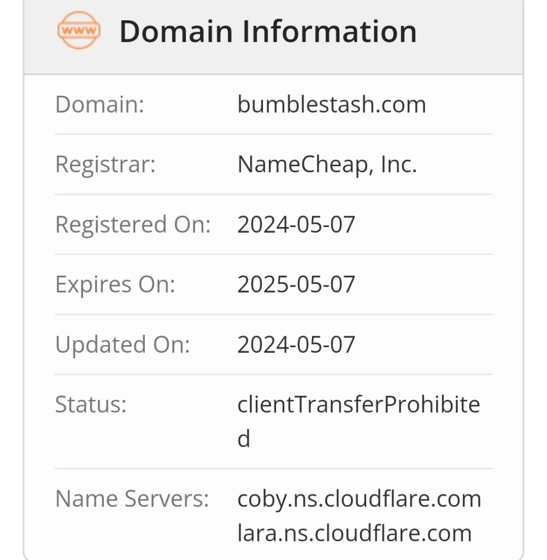Click the wrapped letter d under the status

coord(244,439)
